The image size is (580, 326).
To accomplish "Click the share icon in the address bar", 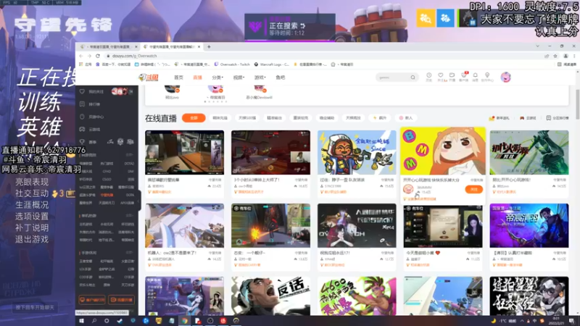I will tap(547, 56).
